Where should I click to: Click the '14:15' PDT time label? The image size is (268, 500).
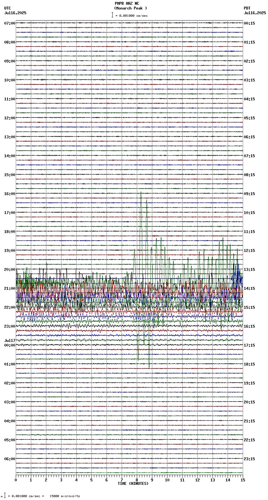point(249,289)
